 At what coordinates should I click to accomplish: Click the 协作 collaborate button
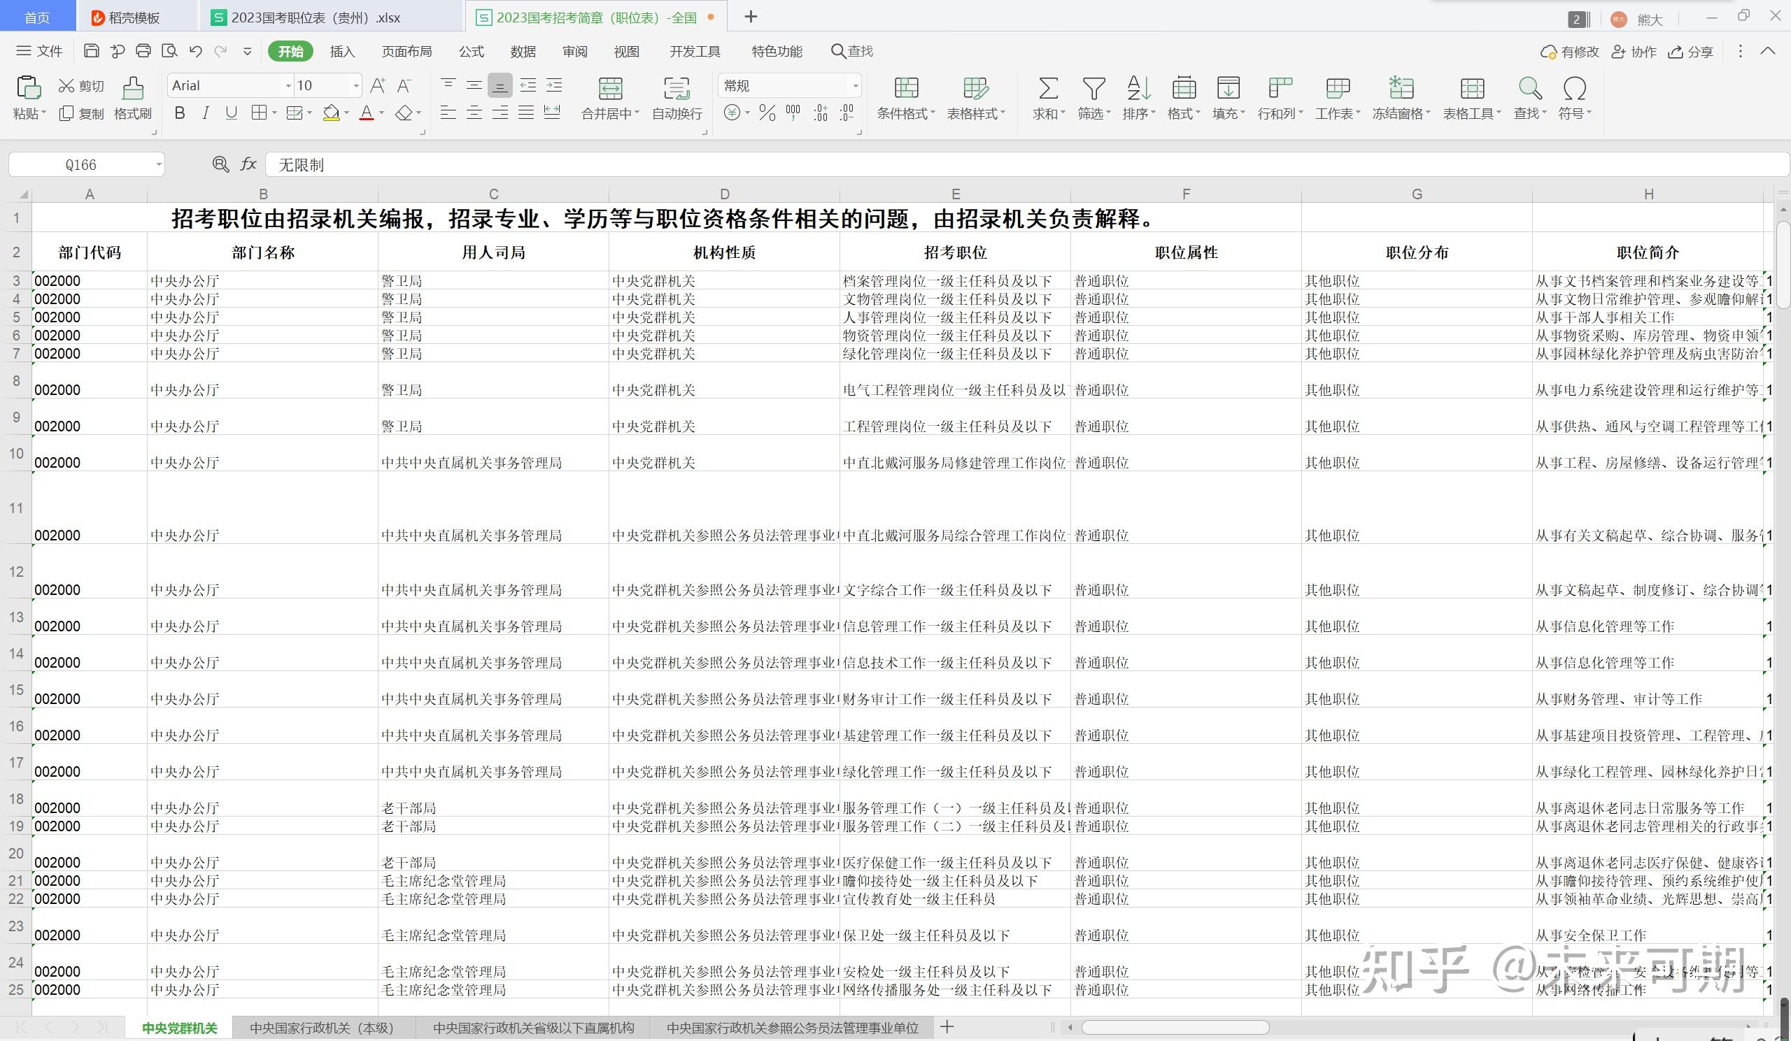tap(1634, 51)
